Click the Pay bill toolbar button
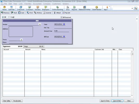The width and height of the screenshot is (139, 104). click(66, 13)
